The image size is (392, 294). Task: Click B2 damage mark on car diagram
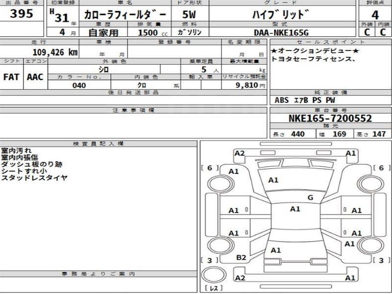(x=241, y=257)
